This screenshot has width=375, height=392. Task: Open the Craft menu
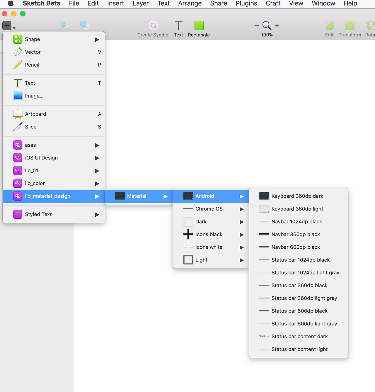coord(273,4)
